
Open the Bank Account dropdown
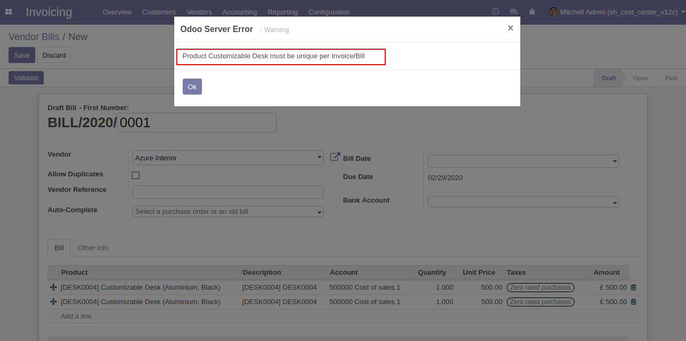tap(524, 202)
